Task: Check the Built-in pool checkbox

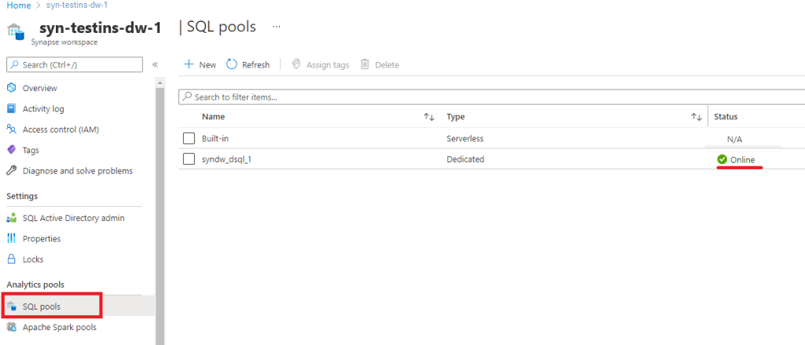Action: coord(189,139)
